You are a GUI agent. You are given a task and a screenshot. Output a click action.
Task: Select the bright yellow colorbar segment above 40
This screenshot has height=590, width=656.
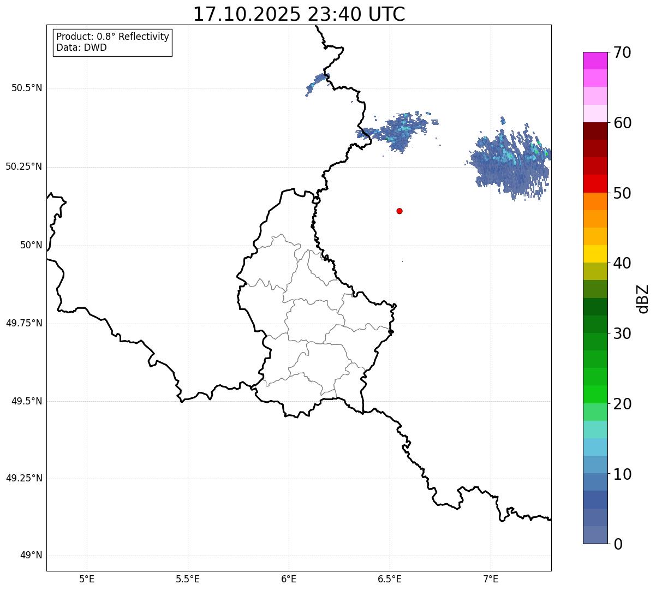(595, 254)
